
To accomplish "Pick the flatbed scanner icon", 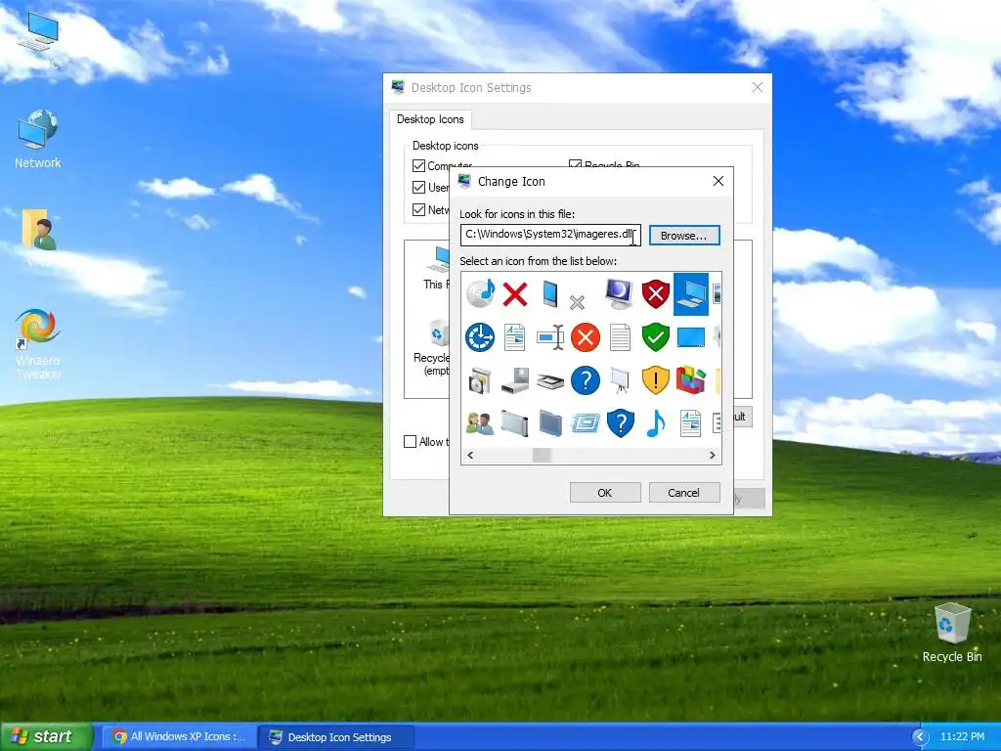I will pos(550,381).
